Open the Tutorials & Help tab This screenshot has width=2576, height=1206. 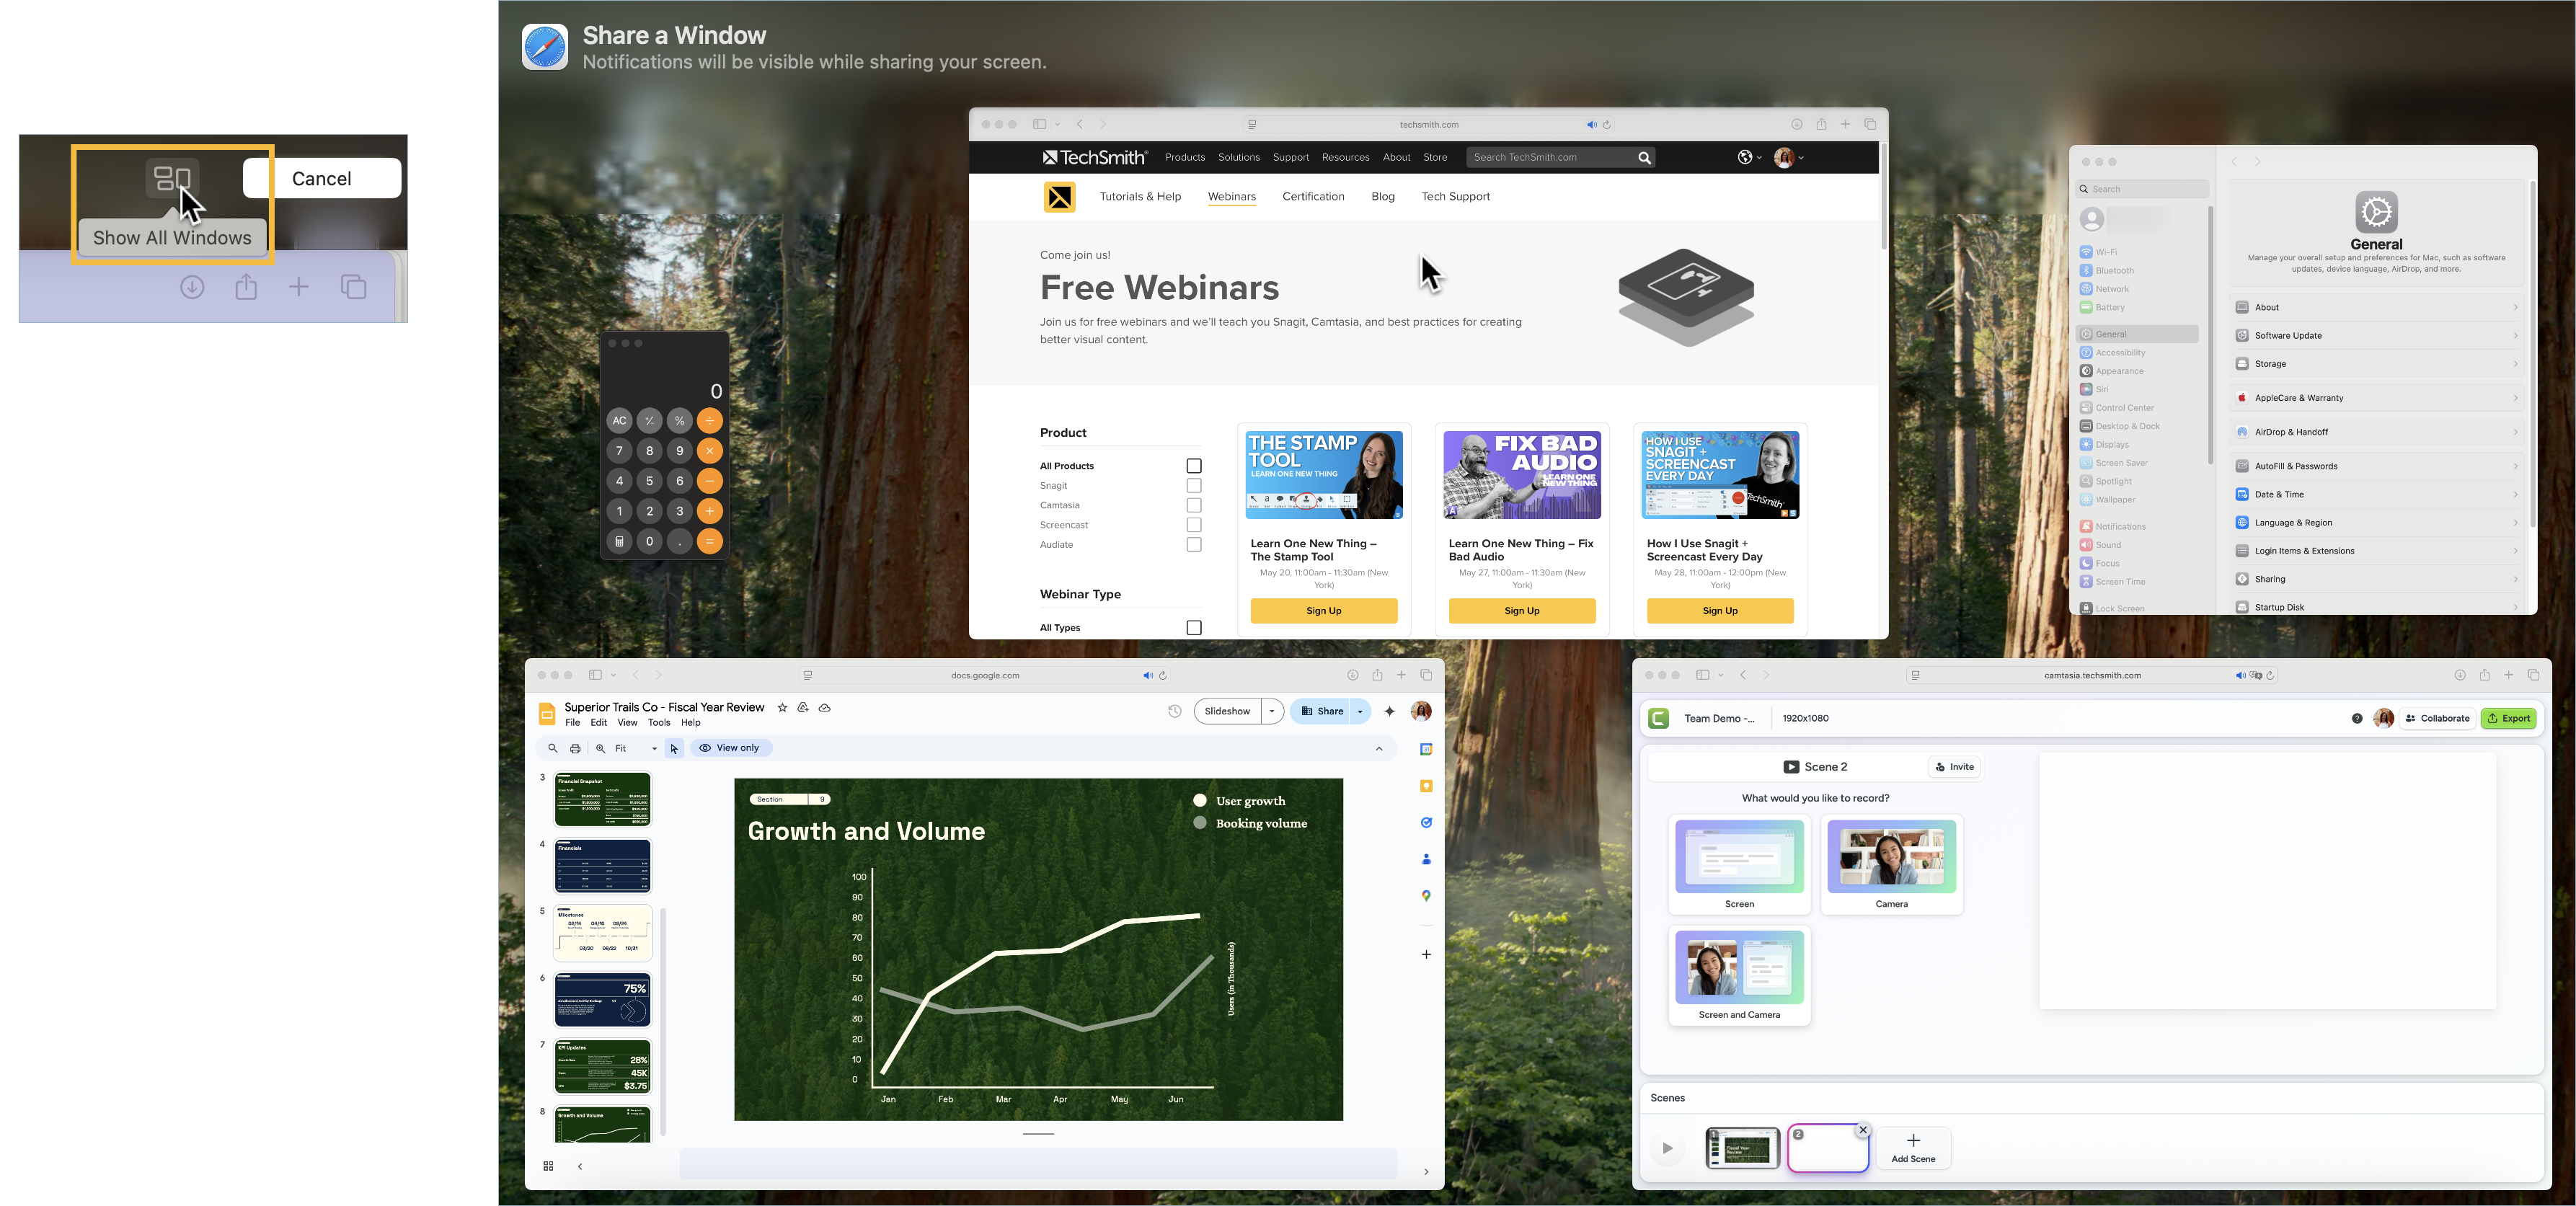(1140, 196)
